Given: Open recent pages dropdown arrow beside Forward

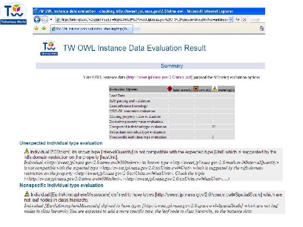Looking at the screenshot, I should coord(51,19).
